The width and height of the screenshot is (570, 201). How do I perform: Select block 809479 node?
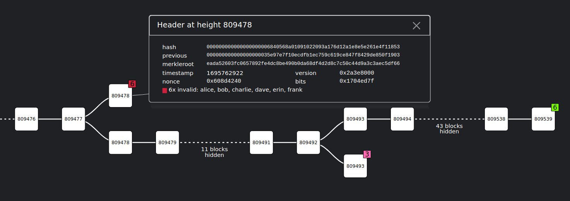click(168, 142)
